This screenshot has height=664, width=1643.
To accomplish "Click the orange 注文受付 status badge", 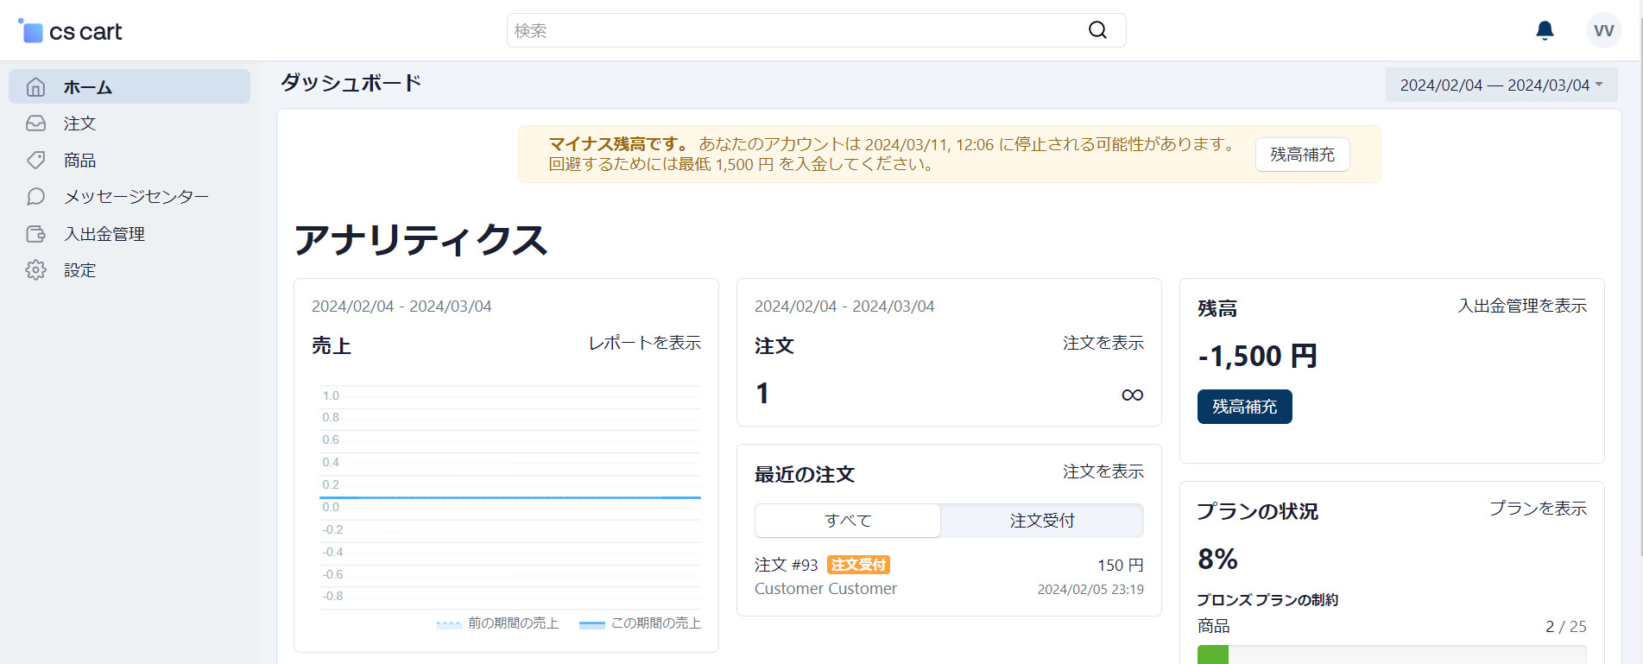I will (858, 565).
